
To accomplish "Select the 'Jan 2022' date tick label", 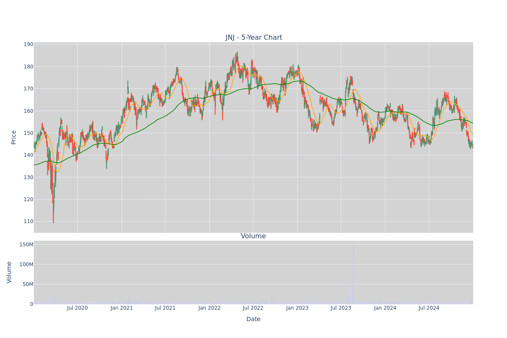I will click(x=210, y=308).
